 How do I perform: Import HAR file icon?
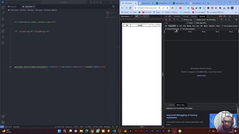(x=226, y=20)
